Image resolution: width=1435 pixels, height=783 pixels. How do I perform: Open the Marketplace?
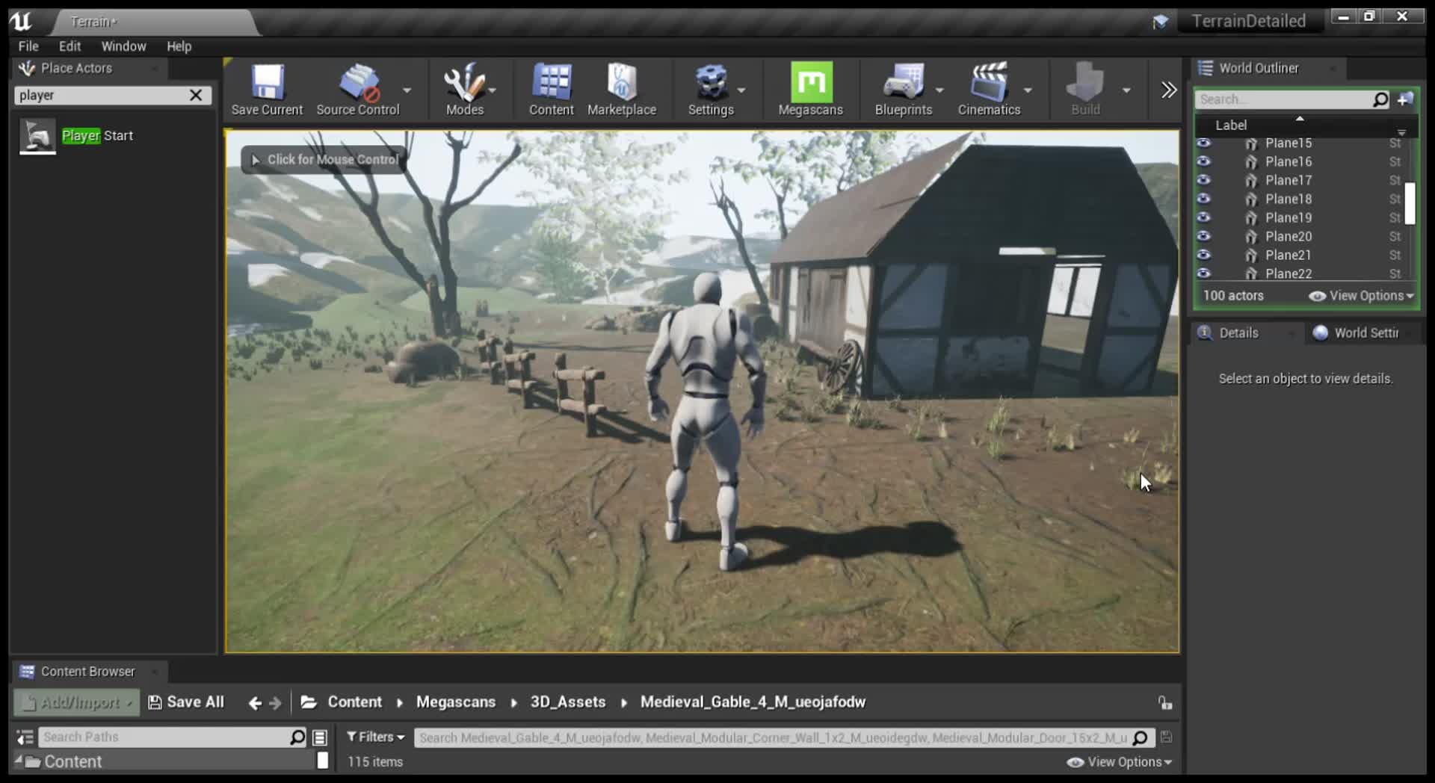tap(622, 88)
